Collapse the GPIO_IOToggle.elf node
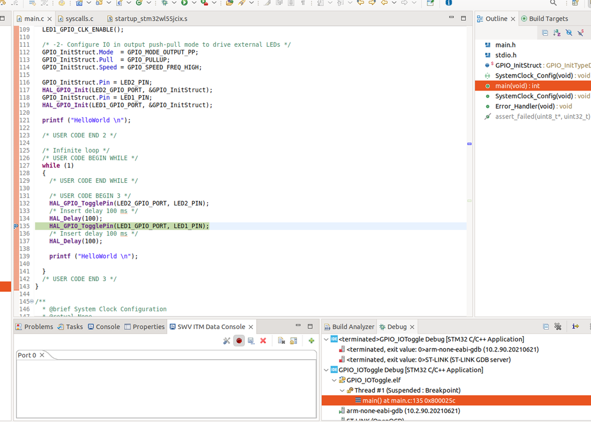 334,380
